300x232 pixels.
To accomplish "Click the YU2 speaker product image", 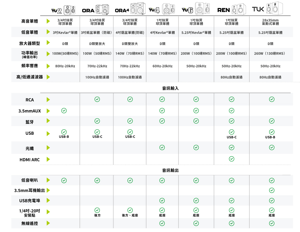I will point(70,10).
